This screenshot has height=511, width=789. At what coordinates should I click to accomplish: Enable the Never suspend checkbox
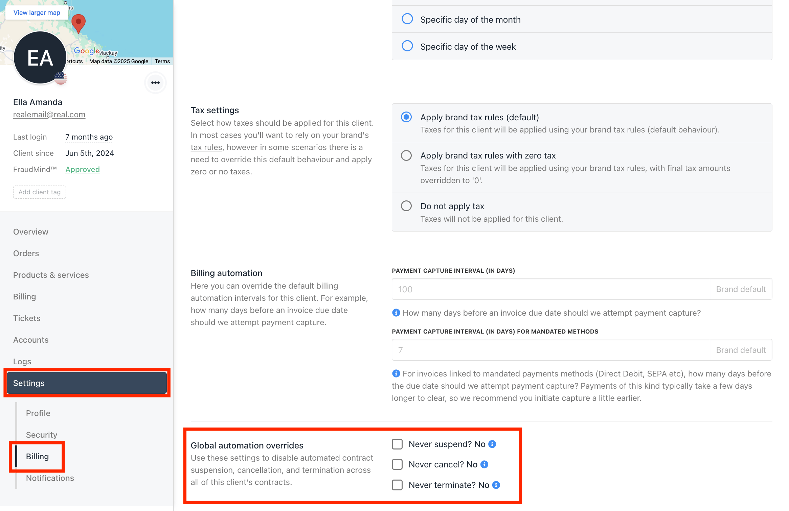point(397,444)
